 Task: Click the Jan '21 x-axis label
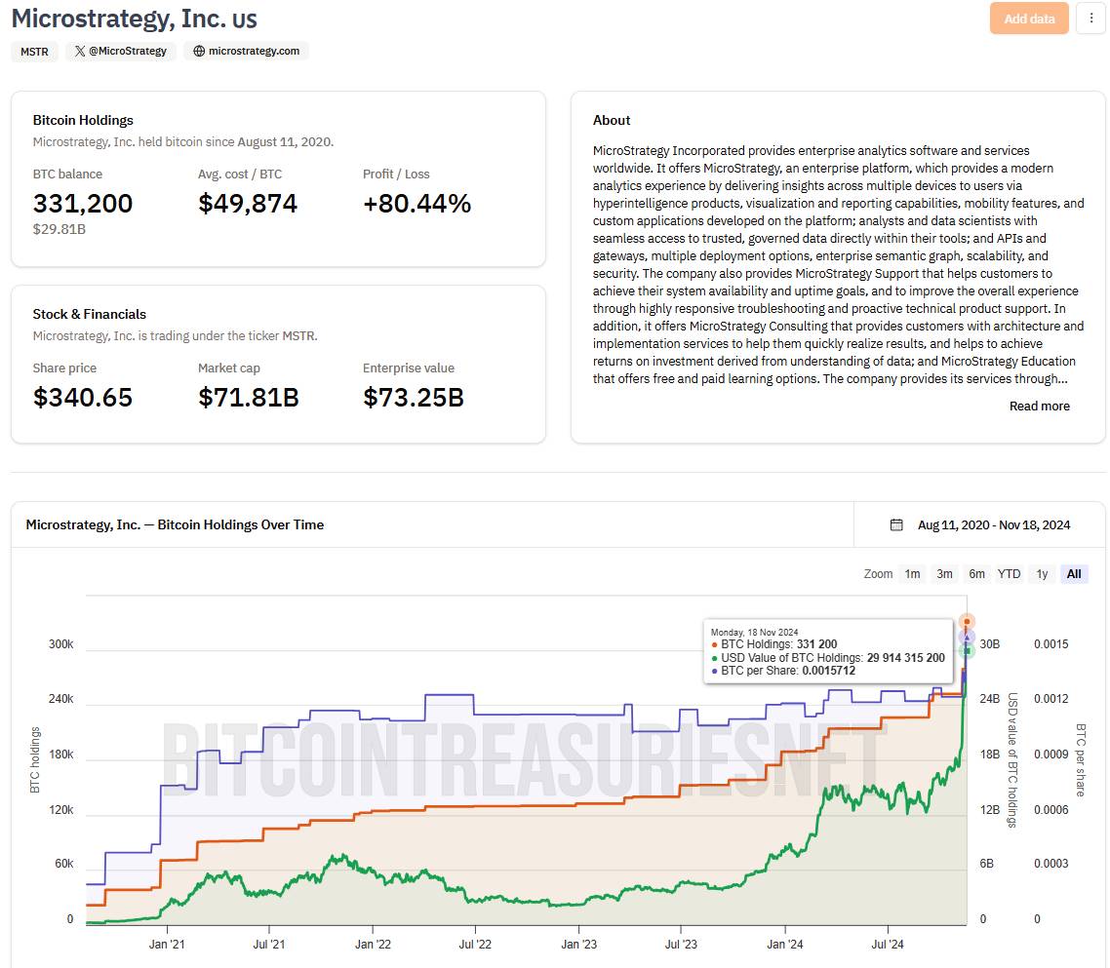click(x=167, y=944)
